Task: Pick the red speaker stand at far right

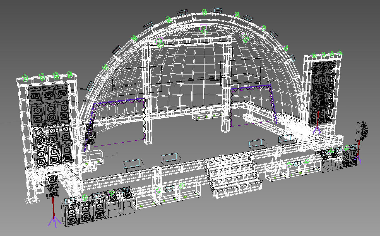Action: tap(359, 151)
